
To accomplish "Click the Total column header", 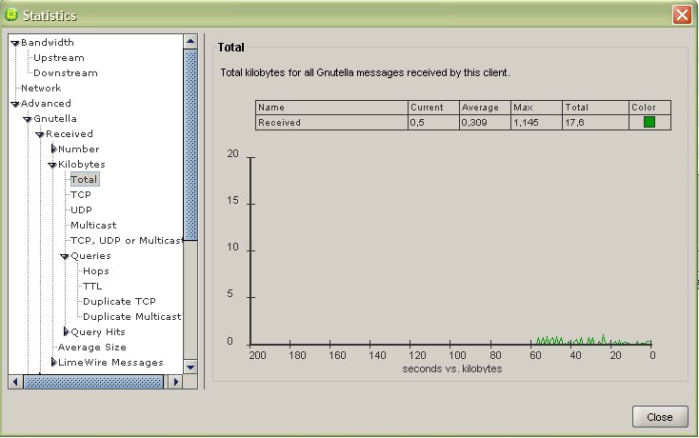I will 595,108.
